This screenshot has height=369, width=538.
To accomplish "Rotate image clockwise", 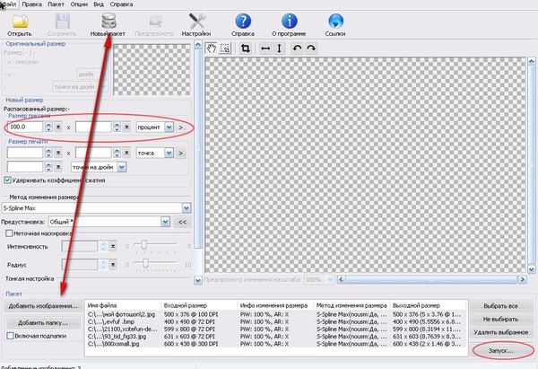I will pos(311,48).
